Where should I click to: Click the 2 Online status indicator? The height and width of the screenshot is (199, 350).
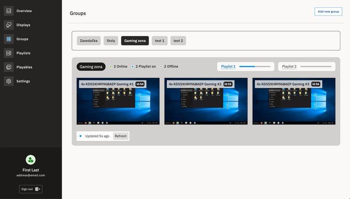[x=119, y=67]
